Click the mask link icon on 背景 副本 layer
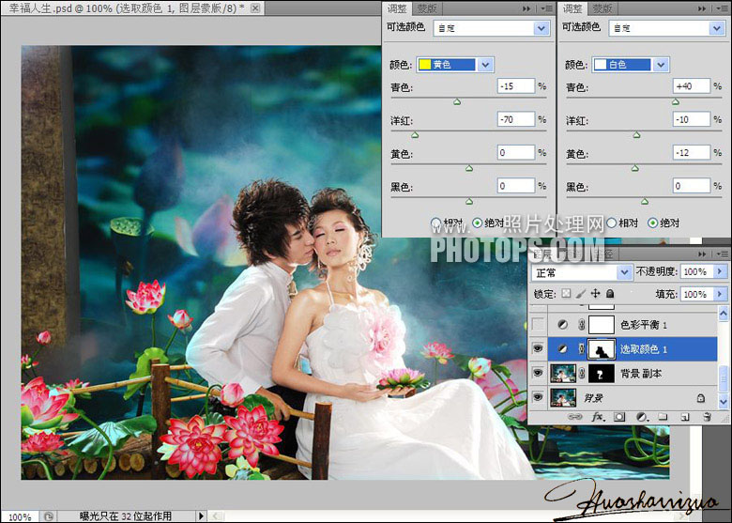The image size is (732, 523). pyautogui.click(x=582, y=373)
